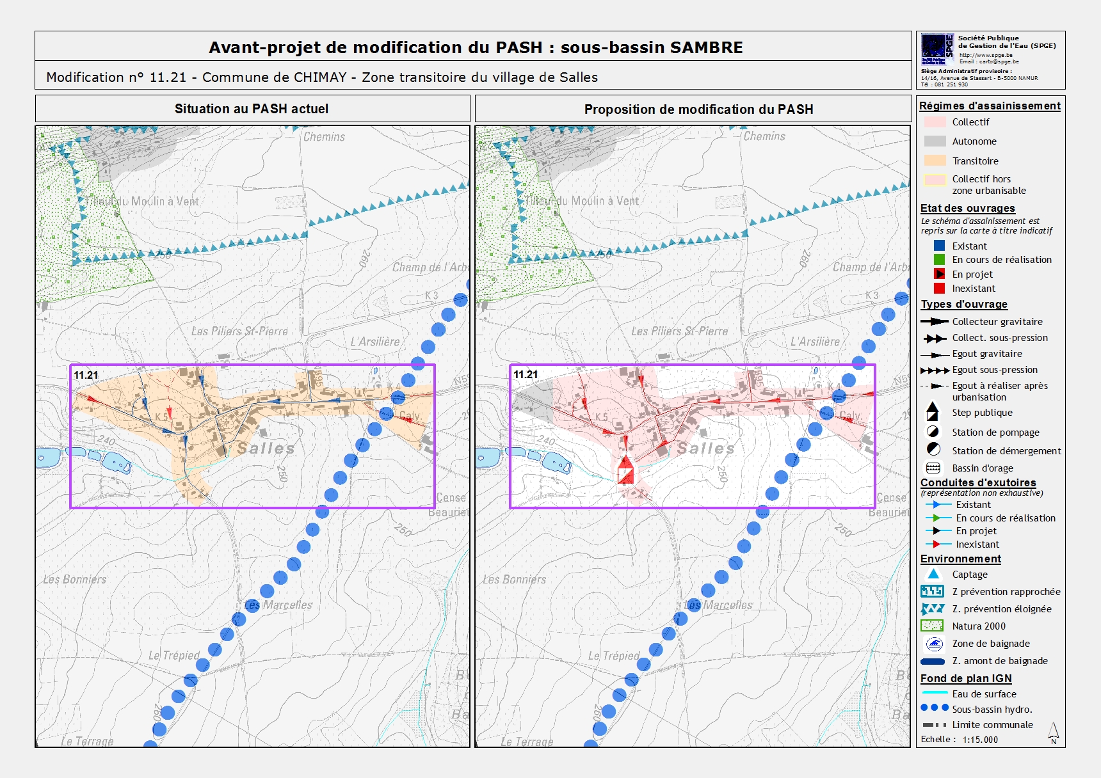
Task: Click the Station de démergement icon
Action: click(933, 449)
